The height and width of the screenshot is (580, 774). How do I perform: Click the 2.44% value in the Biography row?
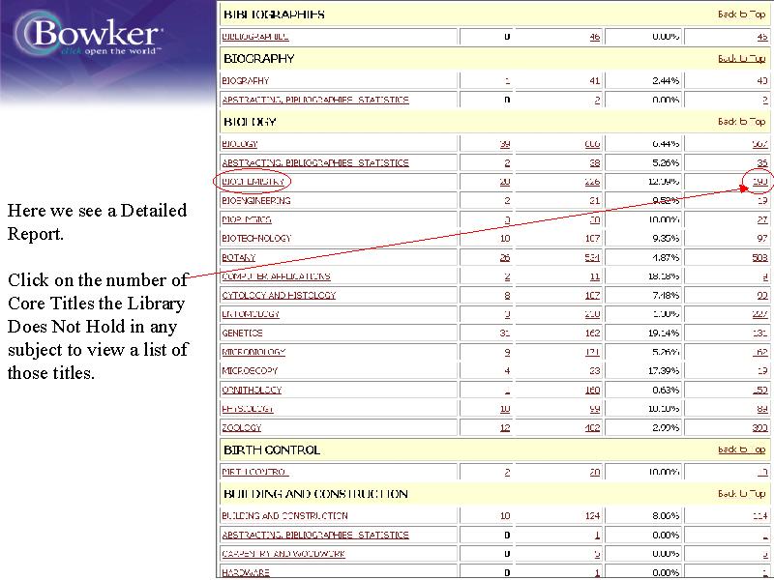(x=665, y=80)
